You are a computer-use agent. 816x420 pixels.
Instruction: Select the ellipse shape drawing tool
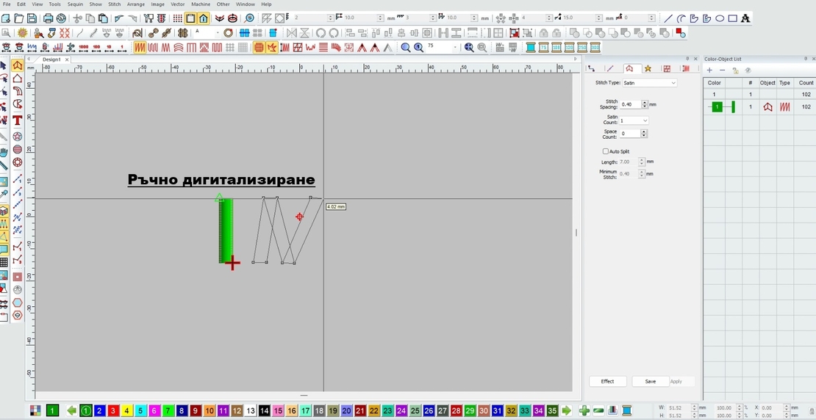(x=720, y=18)
